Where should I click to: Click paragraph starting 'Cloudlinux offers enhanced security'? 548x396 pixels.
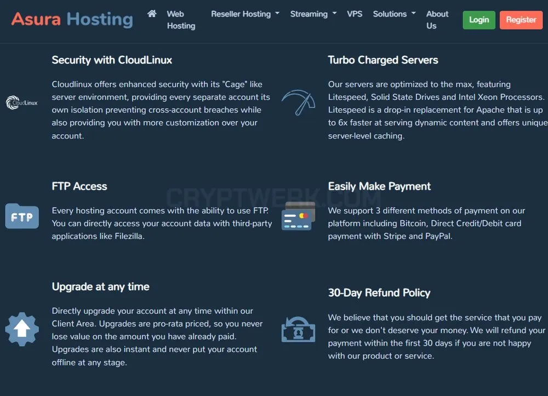point(161,110)
